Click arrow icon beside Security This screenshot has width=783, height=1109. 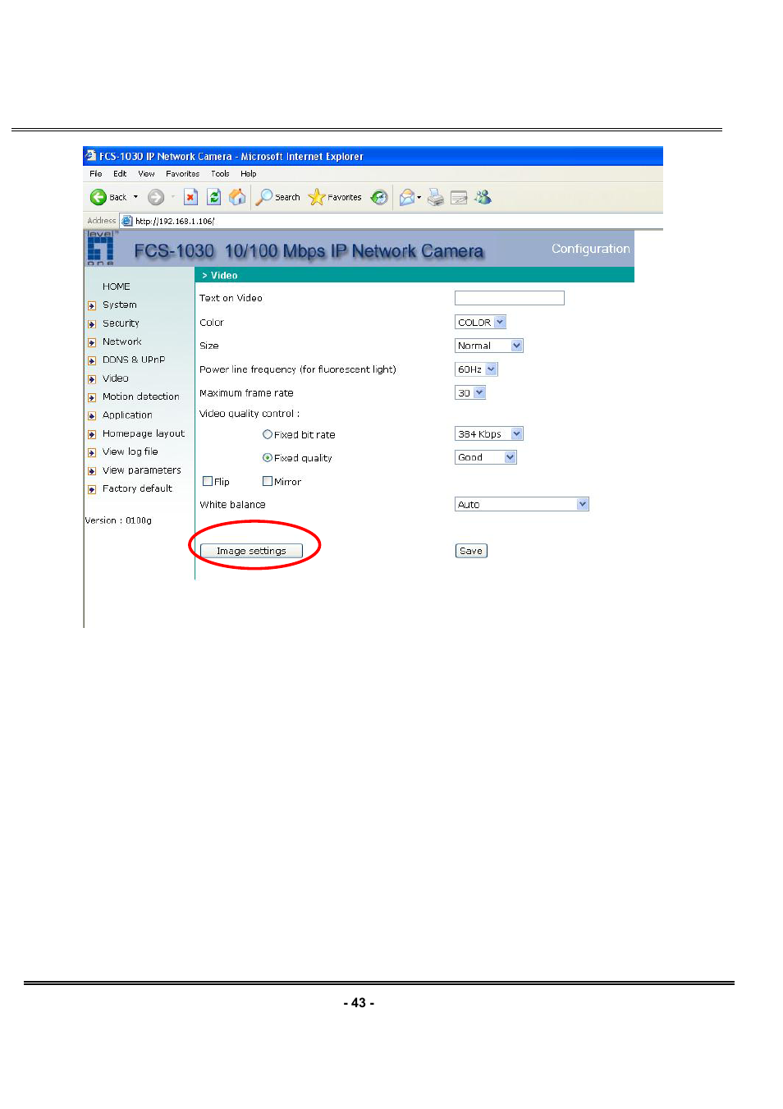coord(92,324)
